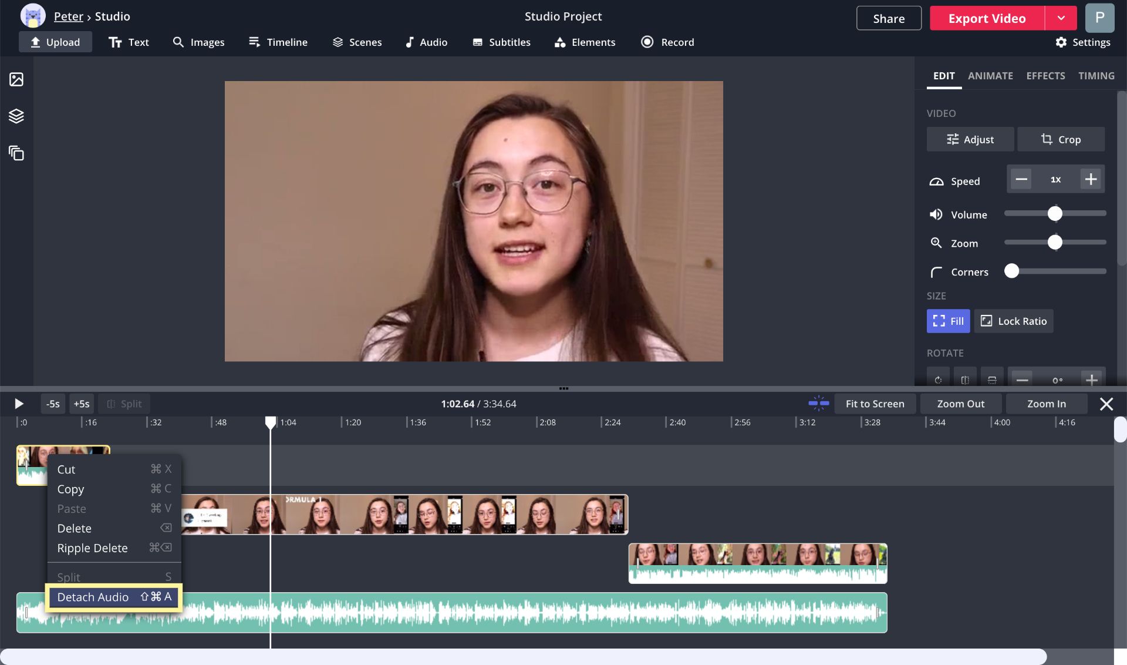Toggle Lock Ratio option
Viewport: 1127px width, 665px height.
(1014, 321)
